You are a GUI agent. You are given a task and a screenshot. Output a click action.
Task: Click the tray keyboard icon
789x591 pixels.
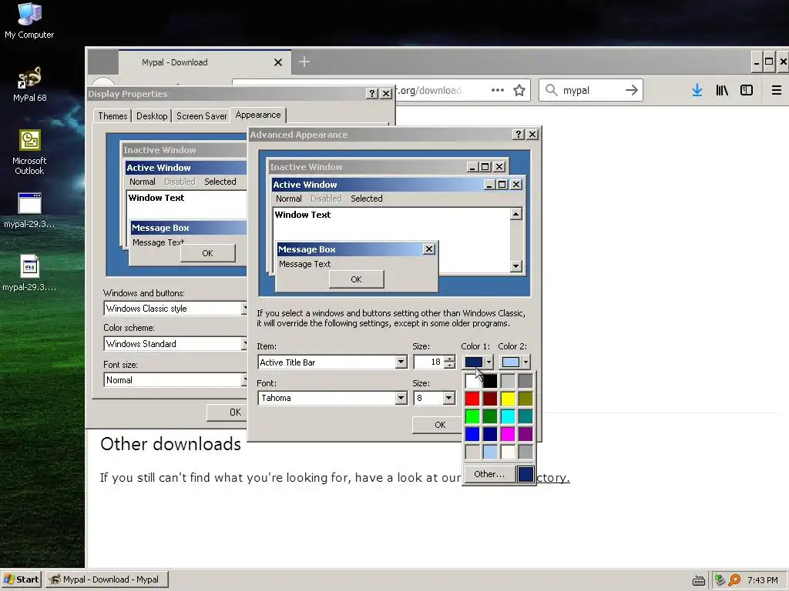click(698, 580)
